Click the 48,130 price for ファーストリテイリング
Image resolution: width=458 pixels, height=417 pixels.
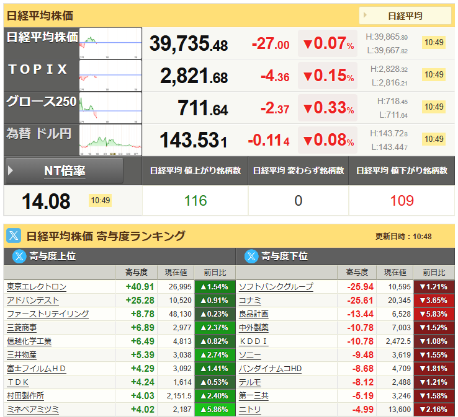[180, 314]
